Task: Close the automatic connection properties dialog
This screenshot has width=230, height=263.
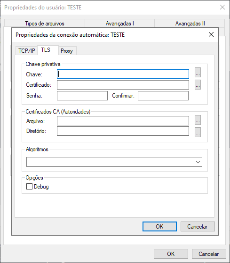Action: pyautogui.click(x=211, y=34)
